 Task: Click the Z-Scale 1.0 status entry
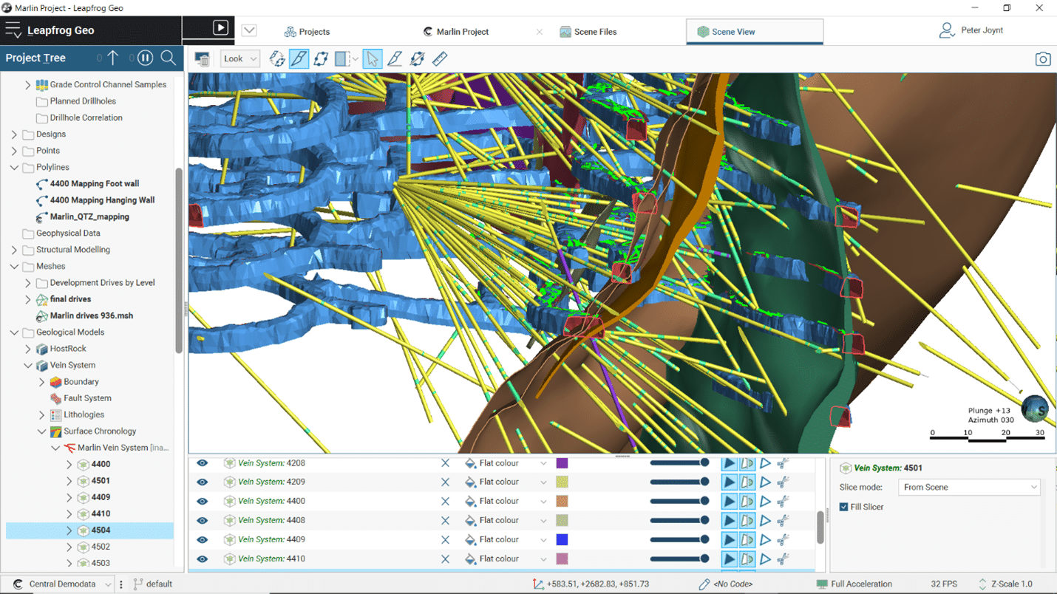[1006, 584]
